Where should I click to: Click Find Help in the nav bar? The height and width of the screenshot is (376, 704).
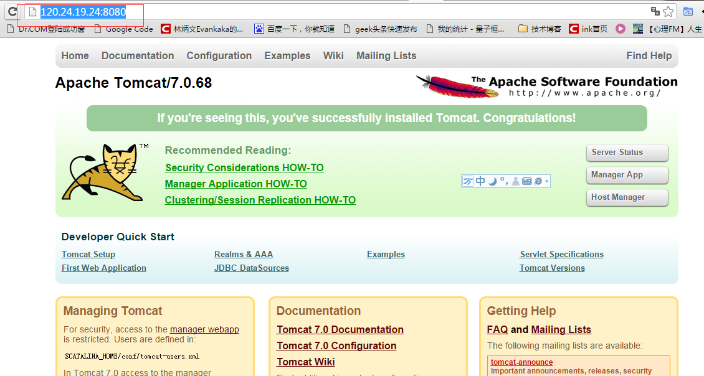tap(649, 55)
